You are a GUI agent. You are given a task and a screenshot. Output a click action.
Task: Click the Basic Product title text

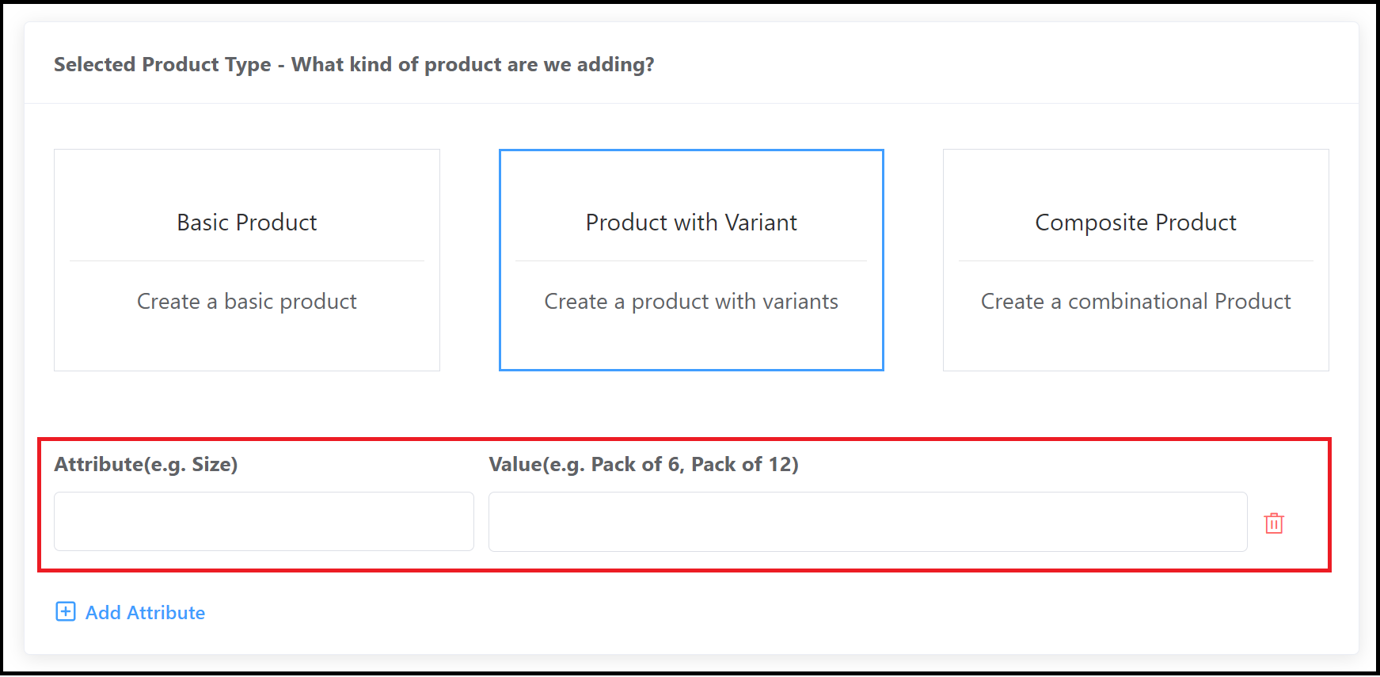point(246,222)
